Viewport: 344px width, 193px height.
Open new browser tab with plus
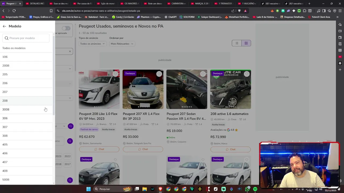[x=309, y=3]
